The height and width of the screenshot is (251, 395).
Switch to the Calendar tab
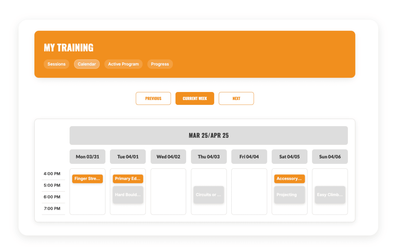[x=87, y=64]
